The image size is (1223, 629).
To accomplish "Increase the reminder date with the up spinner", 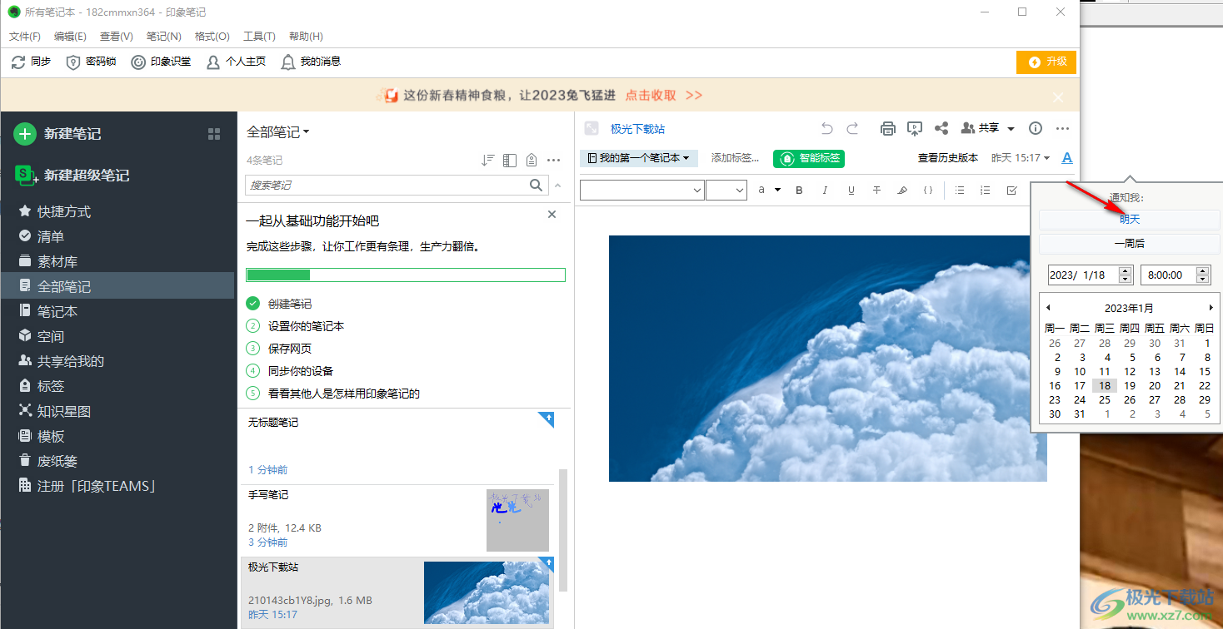I will 1126,270.
